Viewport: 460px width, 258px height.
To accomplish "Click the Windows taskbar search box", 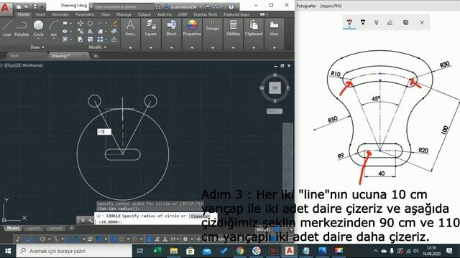I will click(x=74, y=251).
